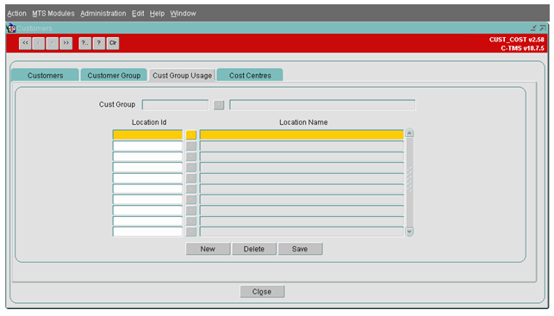Open lookup button for sixth location row
This screenshot has height=316, width=554.
tap(191, 189)
